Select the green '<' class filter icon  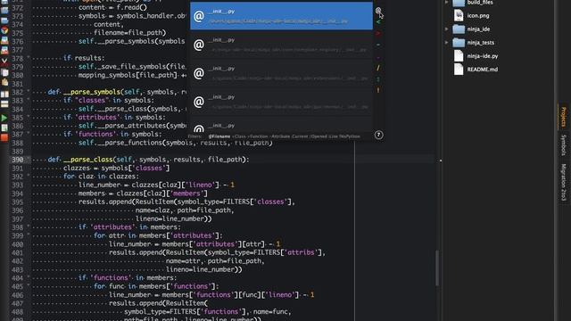(x=378, y=21)
